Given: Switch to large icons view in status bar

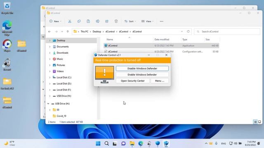Looking at the screenshot, I should (259, 122).
